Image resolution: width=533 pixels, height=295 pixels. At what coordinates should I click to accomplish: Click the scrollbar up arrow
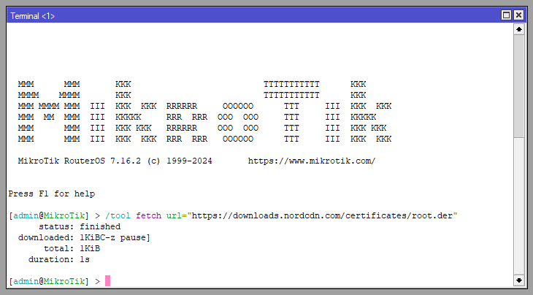click(518, 29)
